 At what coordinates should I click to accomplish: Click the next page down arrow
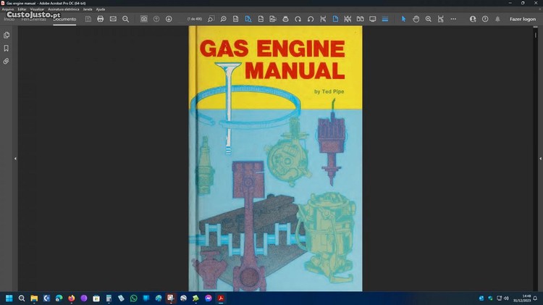pyautogui.click(x=169, y=19)
